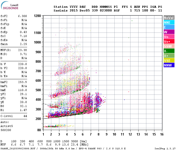
Task: Click the yE value 20.0
Action: [x=23, y=102]
